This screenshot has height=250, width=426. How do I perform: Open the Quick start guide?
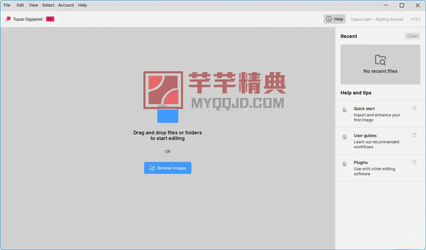tap(380, 114)
